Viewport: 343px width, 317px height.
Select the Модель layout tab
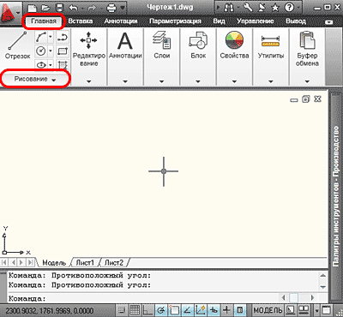click(x=54, y=263)
